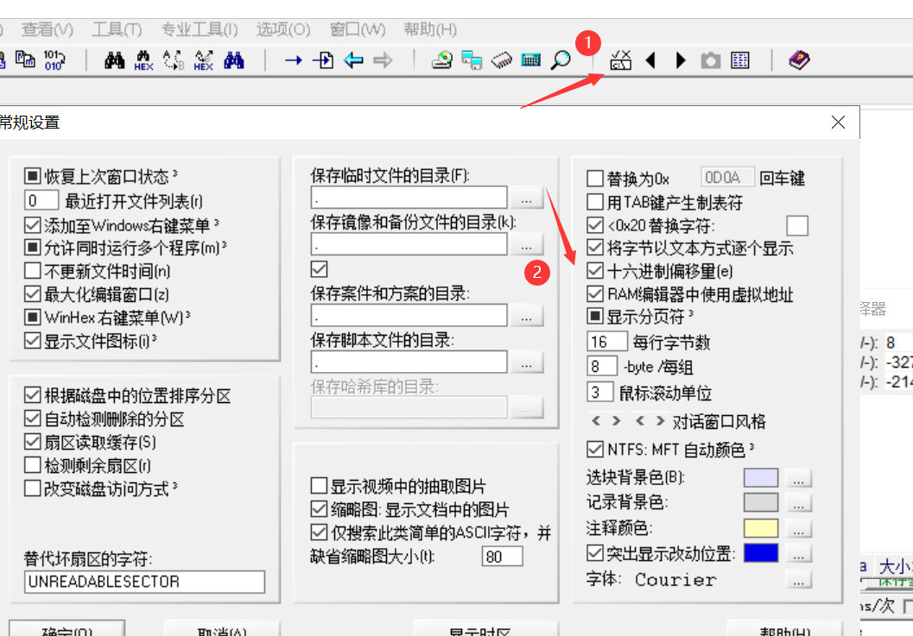913x636 pixels.
Task: Click the blue 突出显示改动位置 color swatch
Action: [x=760, y=552]
